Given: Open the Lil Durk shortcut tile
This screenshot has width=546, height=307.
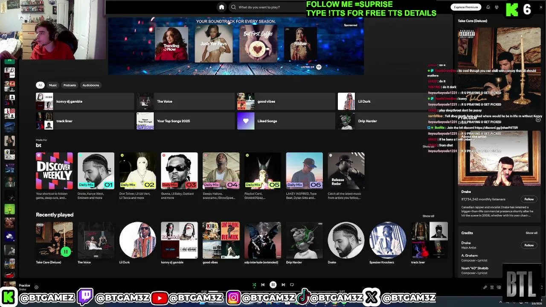Looking at the screenshot, I should [x=386, y=101].
